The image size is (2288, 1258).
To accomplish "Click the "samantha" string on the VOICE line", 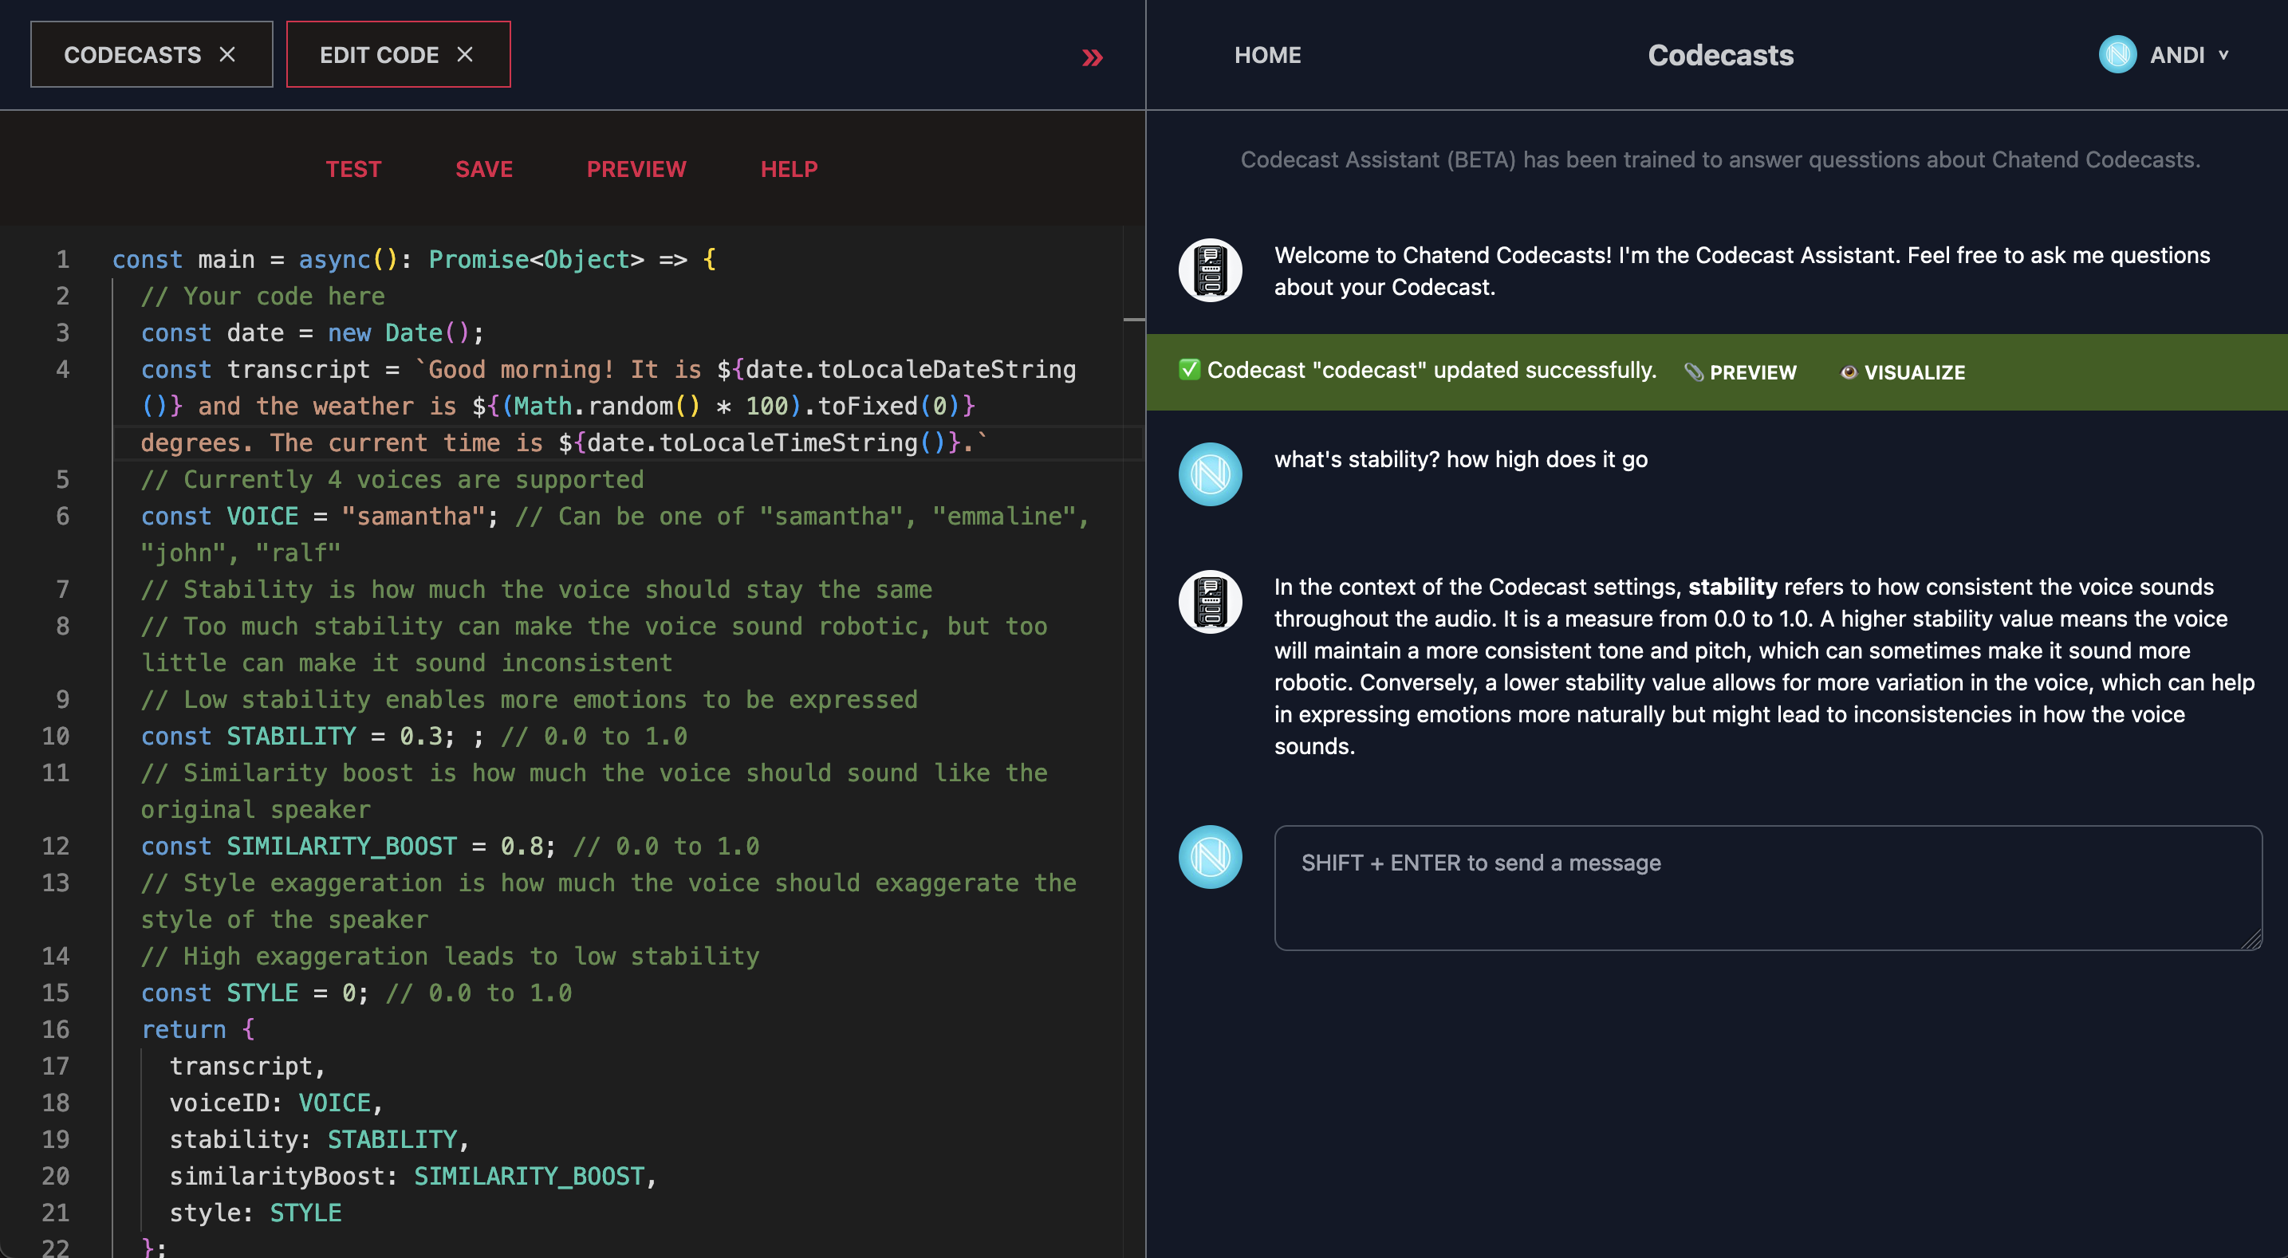I will [413, 516].
